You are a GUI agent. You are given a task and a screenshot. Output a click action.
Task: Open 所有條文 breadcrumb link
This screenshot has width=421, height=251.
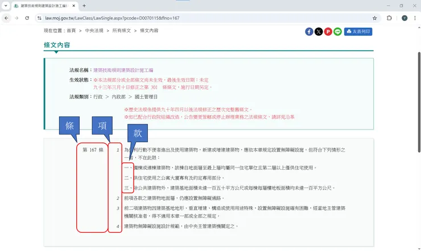(122, 31)
